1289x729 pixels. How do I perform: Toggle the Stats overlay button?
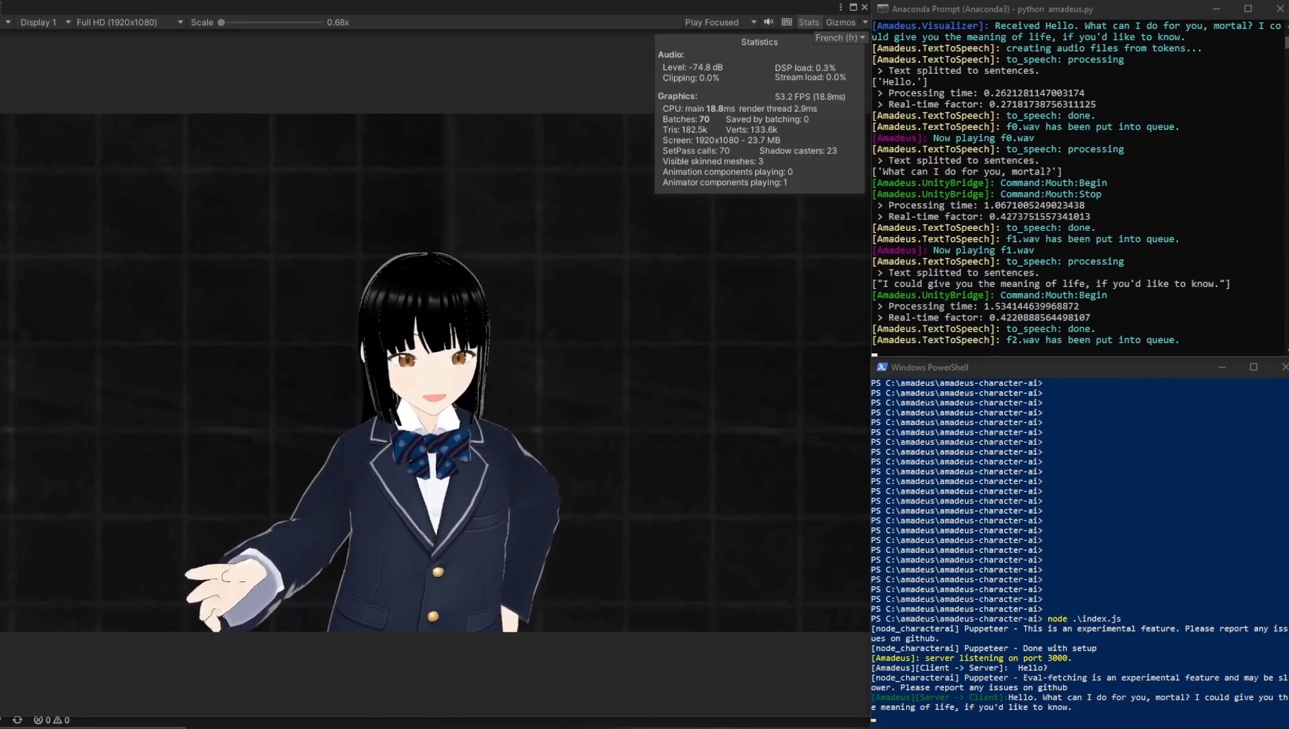tap(809, 22)
